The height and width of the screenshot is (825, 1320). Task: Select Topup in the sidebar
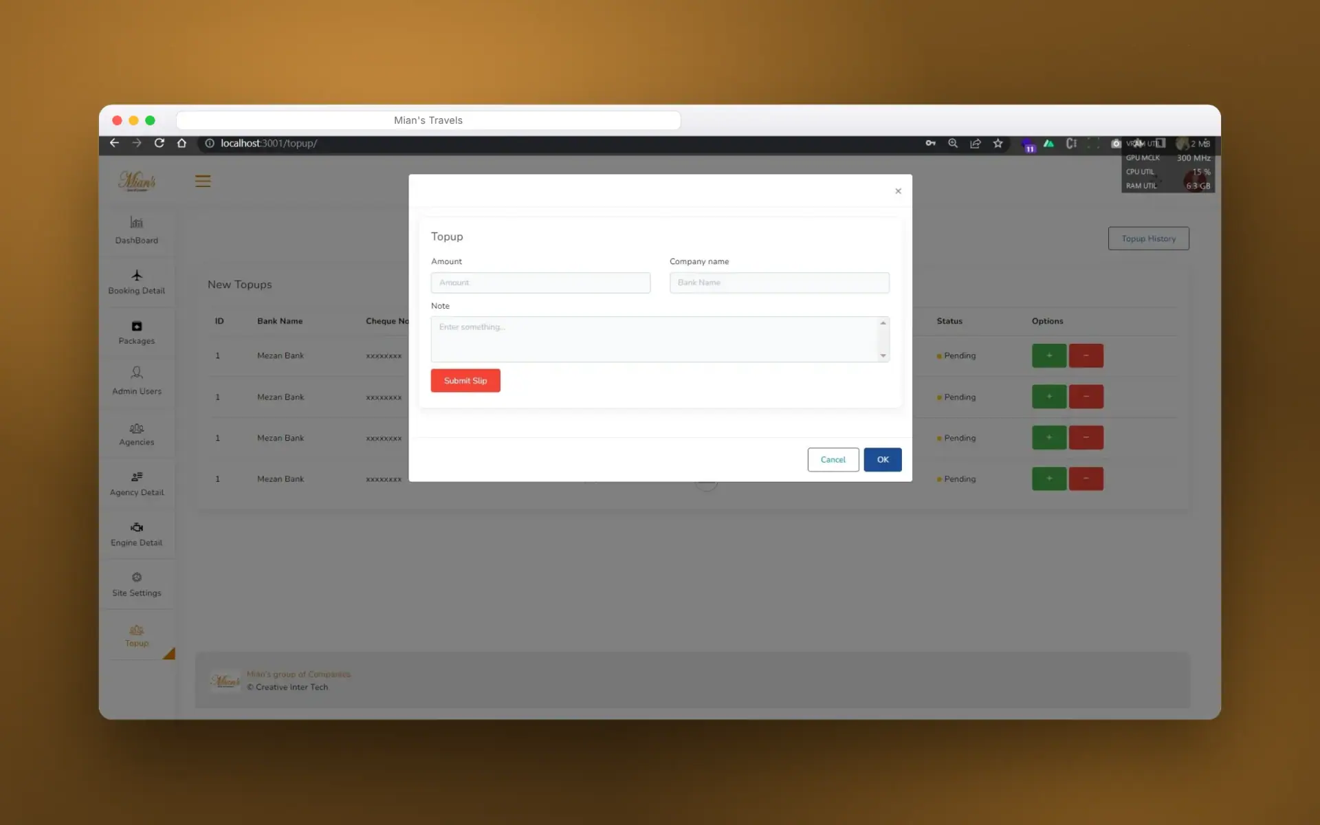click(137, 636)
